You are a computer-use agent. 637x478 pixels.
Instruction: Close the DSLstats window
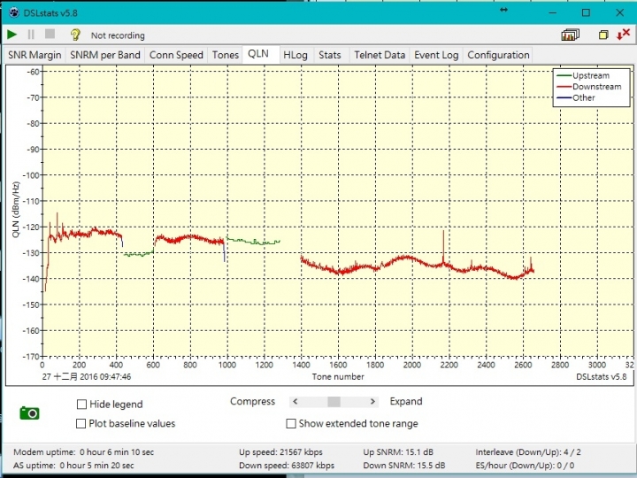coord(619,12)
